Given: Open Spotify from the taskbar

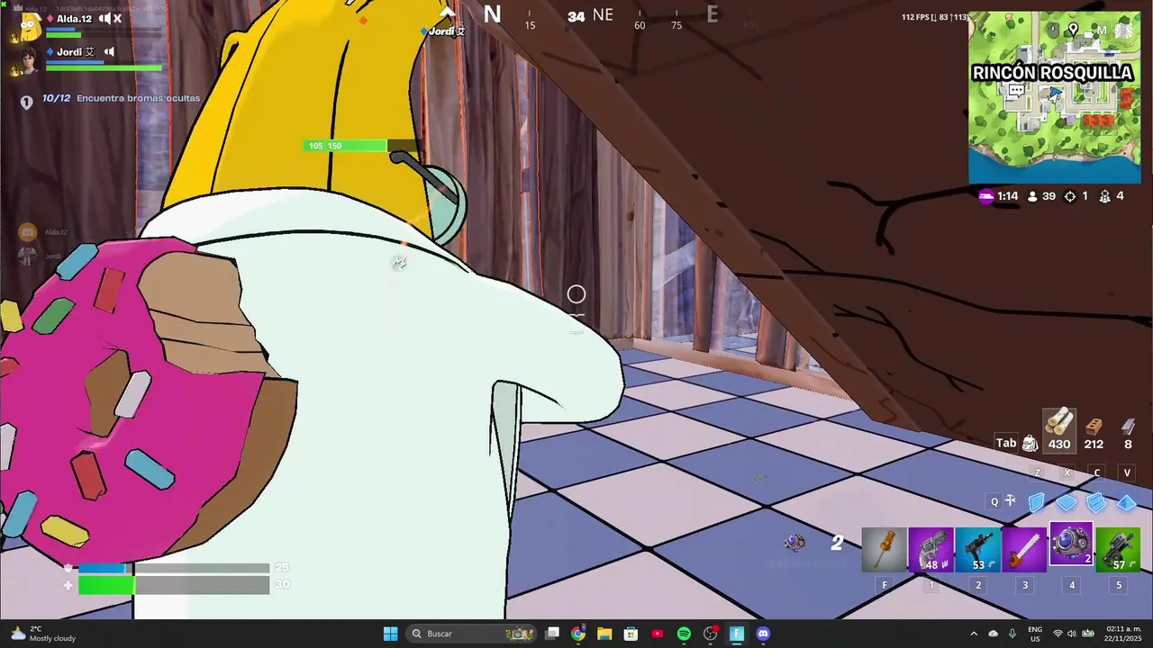Looking at the screenshot, I should pyautogui.click(x=684, y=634).
